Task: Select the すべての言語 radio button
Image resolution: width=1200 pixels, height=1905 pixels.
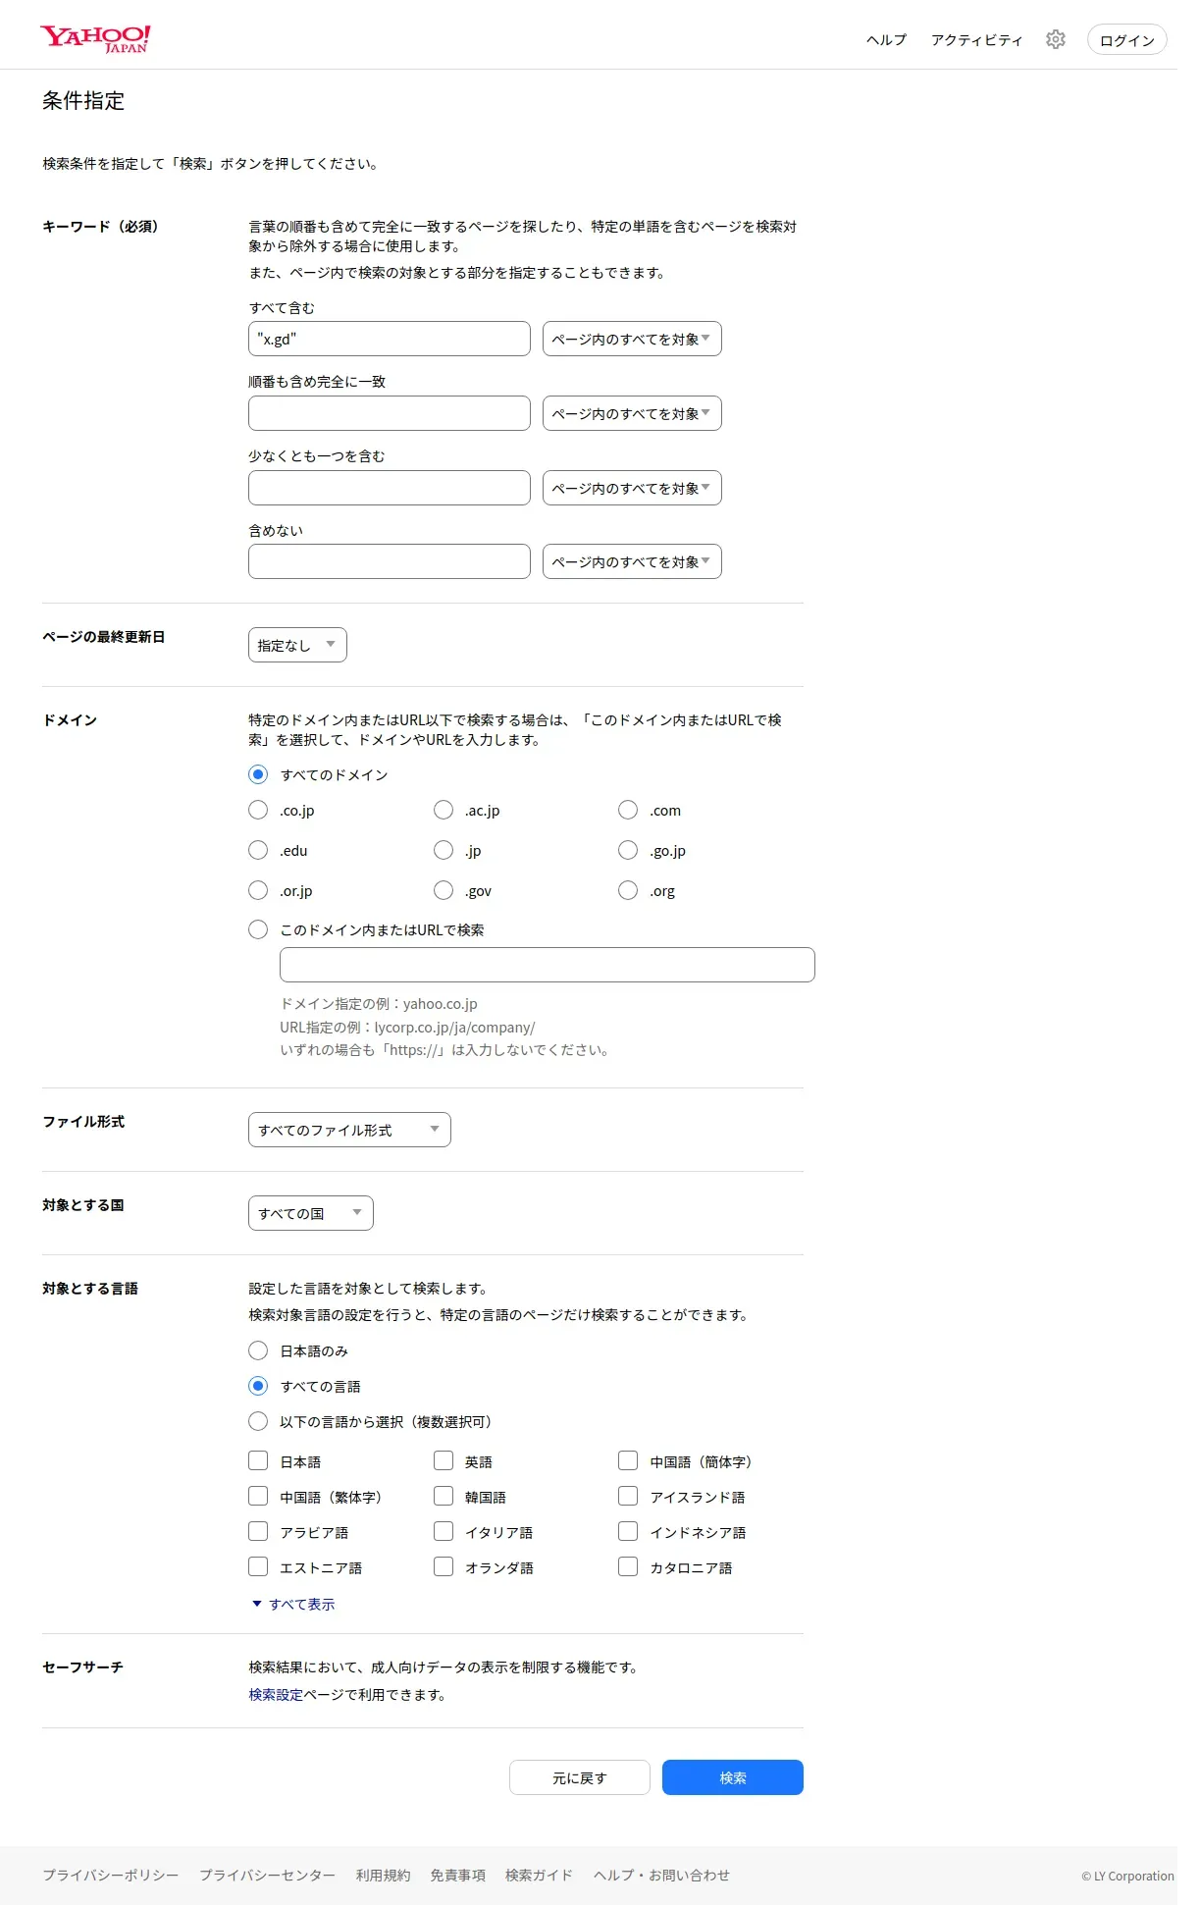Action: [x=258, y=1386]
